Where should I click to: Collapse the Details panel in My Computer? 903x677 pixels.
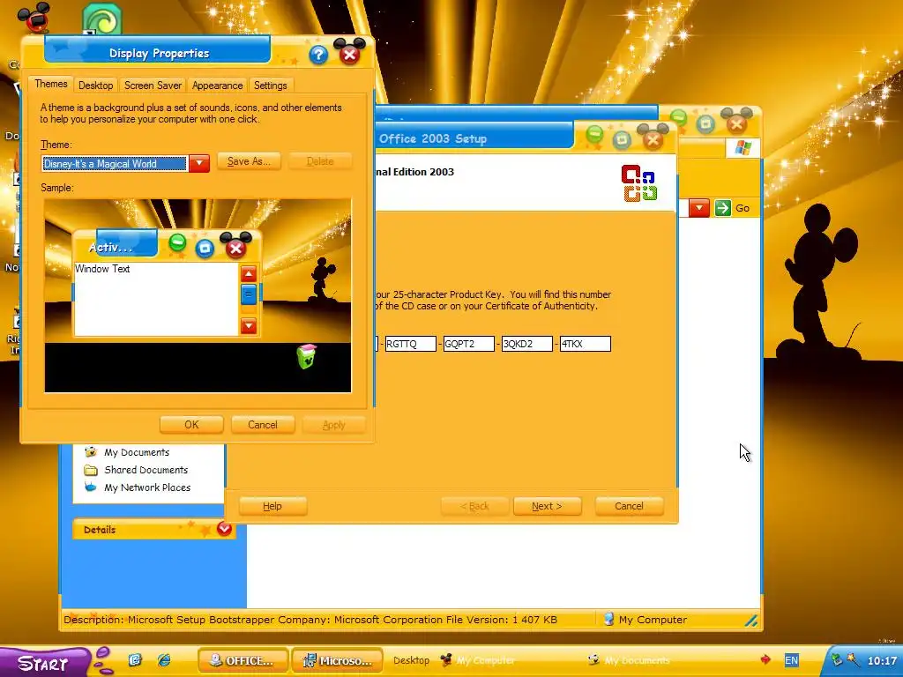tap(224, 529)
